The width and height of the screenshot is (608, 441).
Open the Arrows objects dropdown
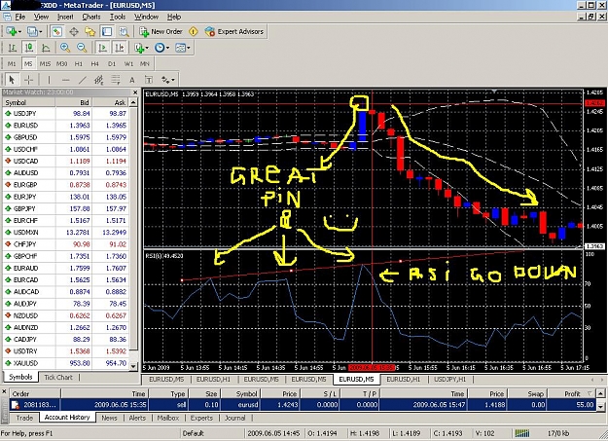pos(168,80)
